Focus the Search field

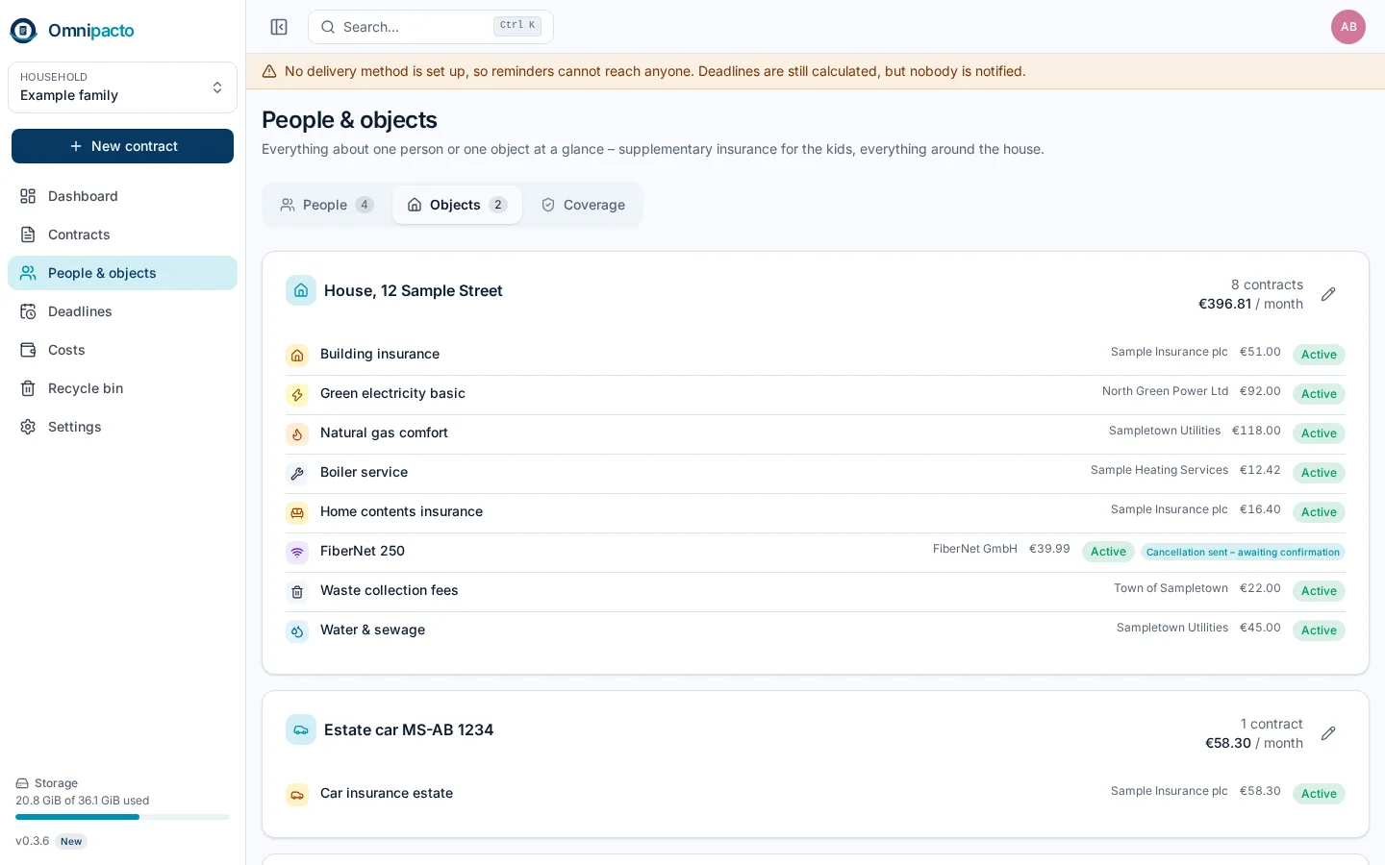(430, 27)
